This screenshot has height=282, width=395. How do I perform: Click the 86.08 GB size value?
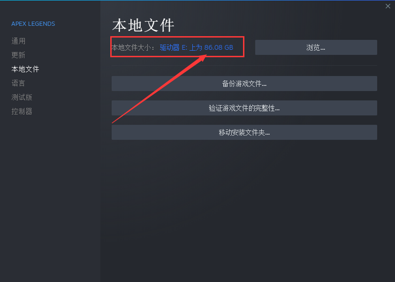(x=219, y=47)
